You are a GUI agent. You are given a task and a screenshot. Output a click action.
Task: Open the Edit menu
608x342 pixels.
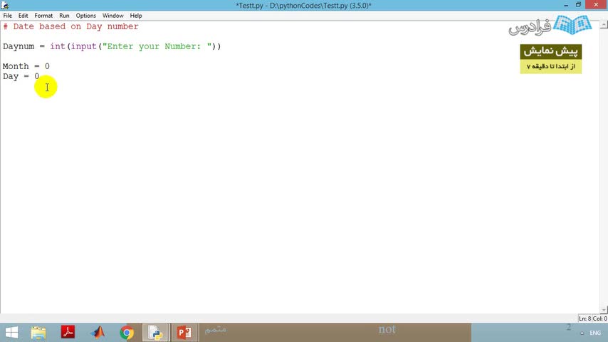pos(23,16)
